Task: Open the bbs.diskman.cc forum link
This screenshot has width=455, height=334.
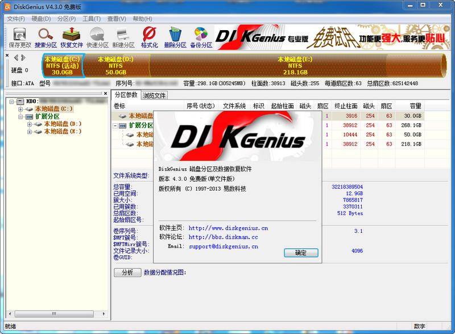Action: click(224, 237)
